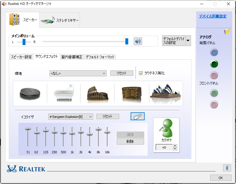Click the リセット button next to 環境
236x184 pixels.
122,73
